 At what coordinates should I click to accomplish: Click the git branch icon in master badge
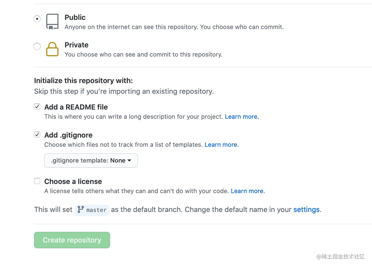(x=80, y=210)
